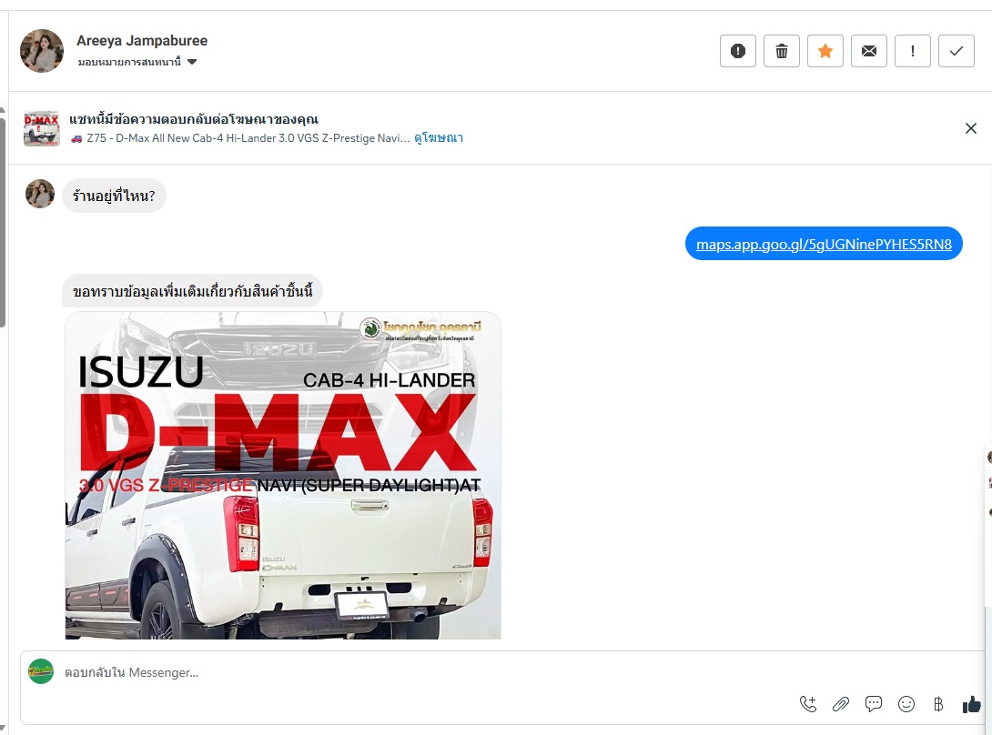The image size is (992, 735).
Task: Mark conversation unread with envelope icon
Action: 868,51
